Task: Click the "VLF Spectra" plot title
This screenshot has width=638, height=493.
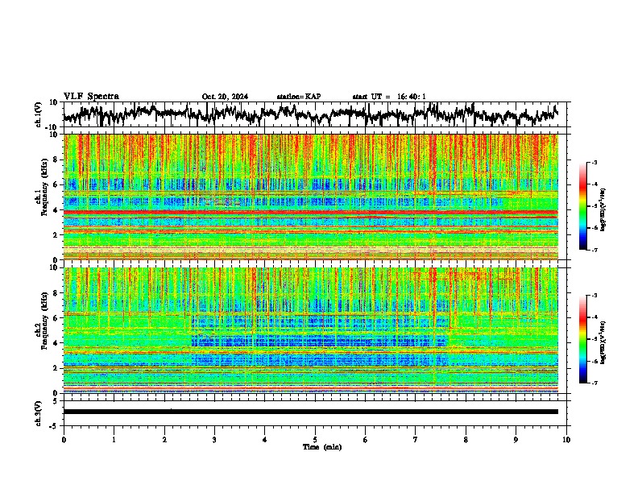Action: click(91, 97)
